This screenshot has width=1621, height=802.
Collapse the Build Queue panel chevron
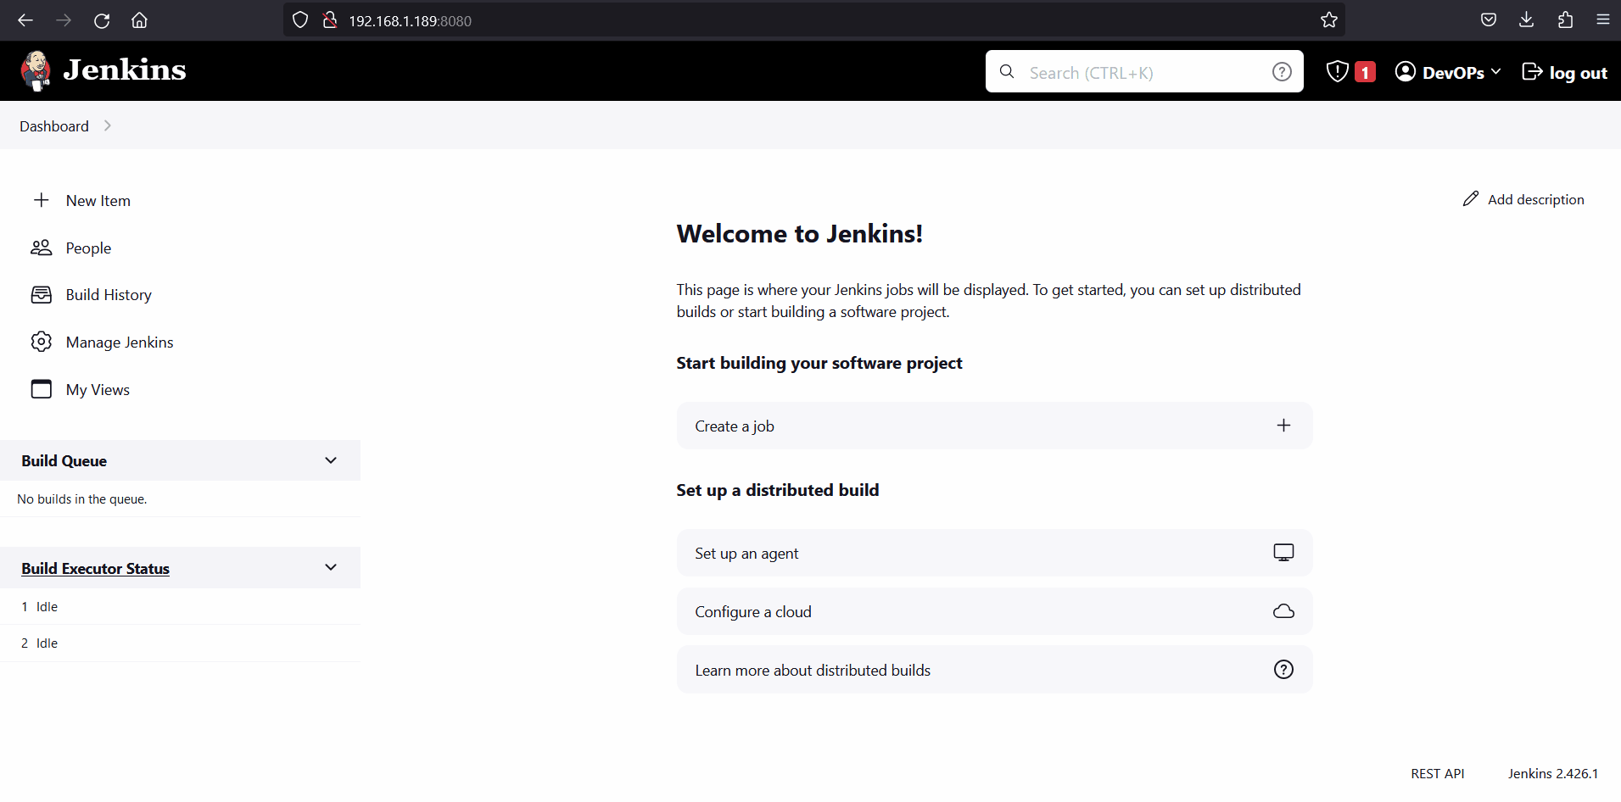331,460
